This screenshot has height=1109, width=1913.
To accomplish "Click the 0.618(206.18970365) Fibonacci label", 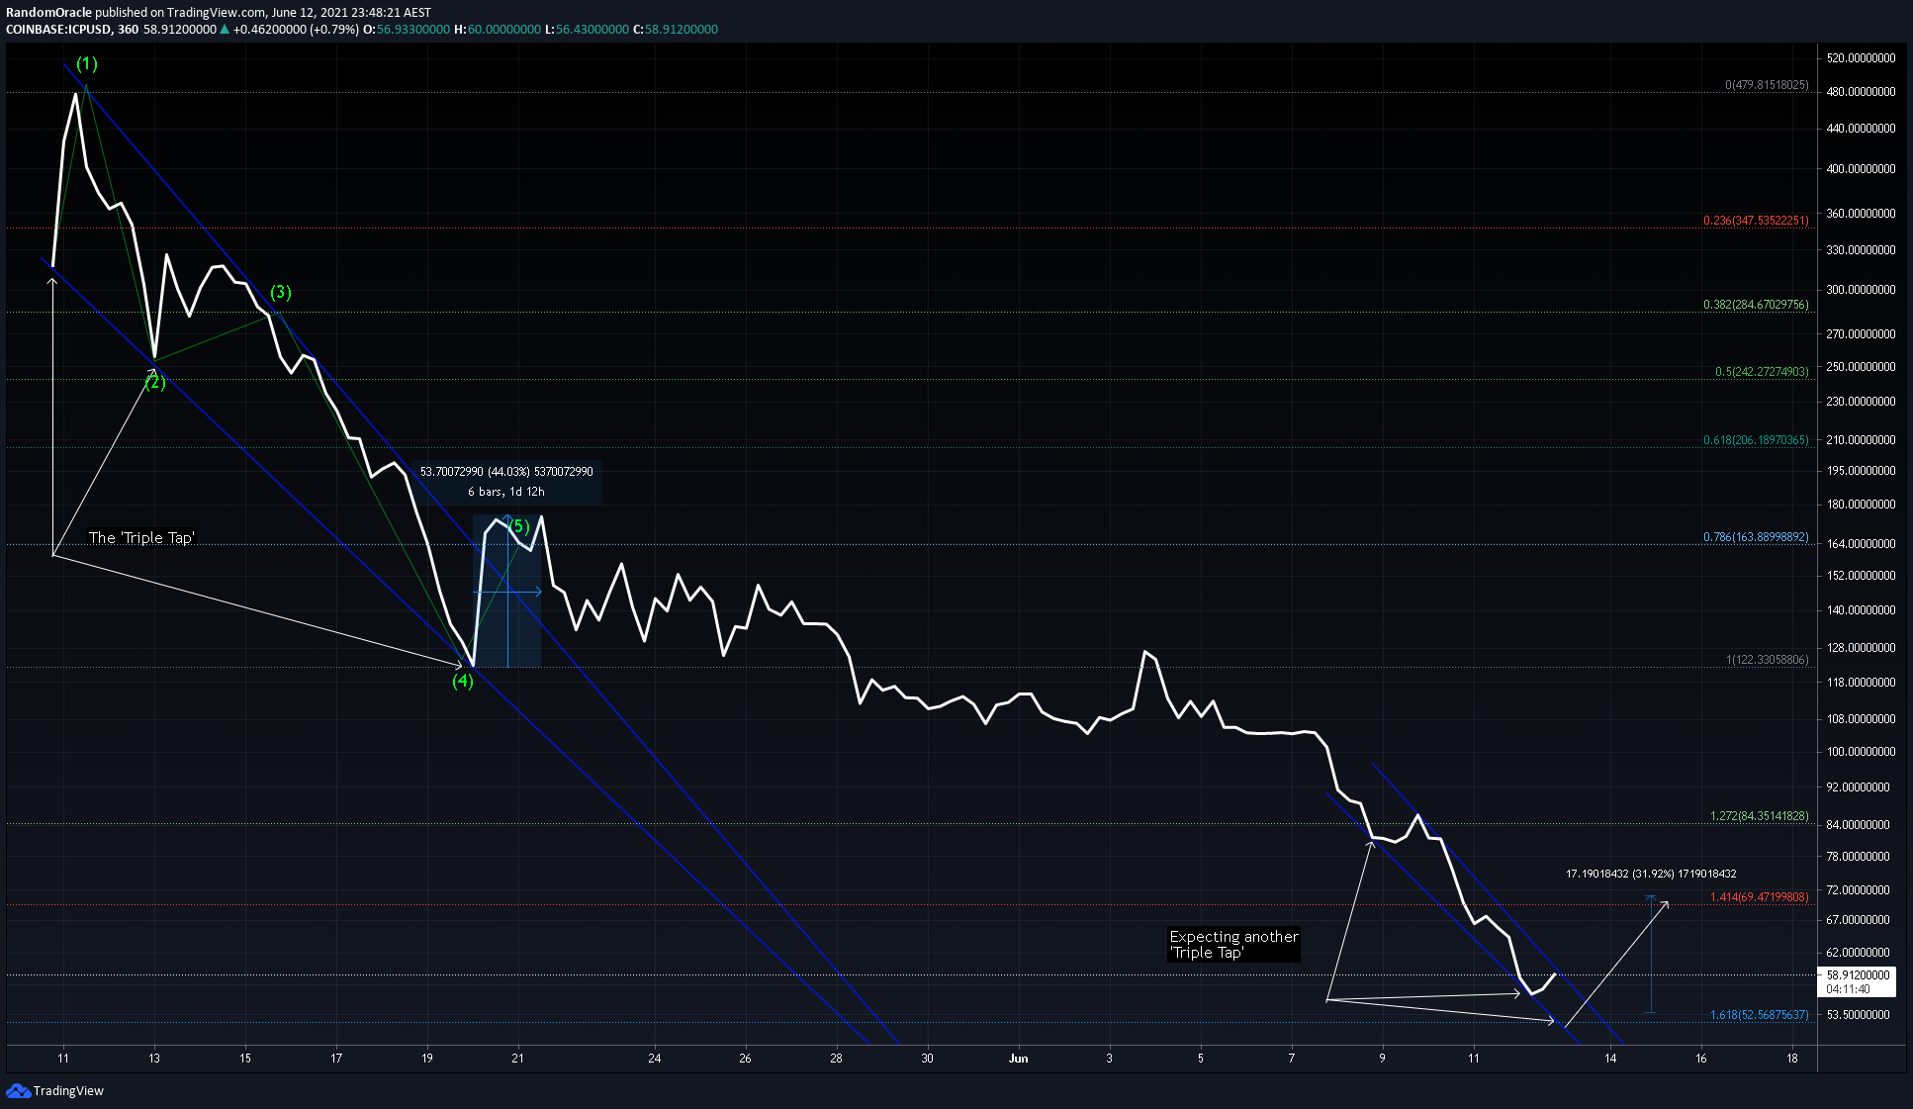I will [x=1756, y=440].
